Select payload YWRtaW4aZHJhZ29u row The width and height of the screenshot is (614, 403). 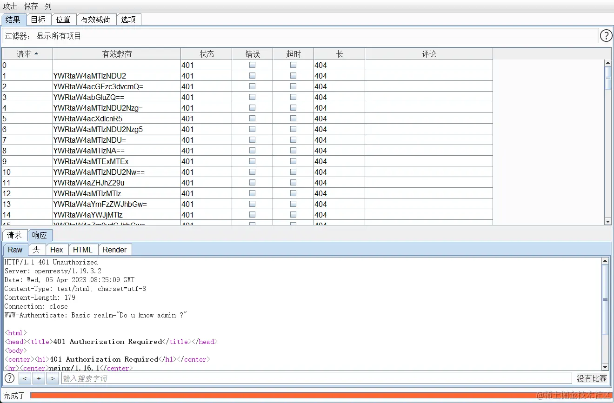247,183
